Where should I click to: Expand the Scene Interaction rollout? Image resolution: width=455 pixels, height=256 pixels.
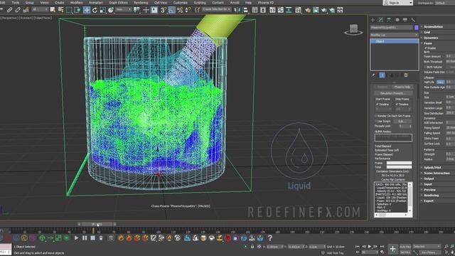tap(437, 173)
